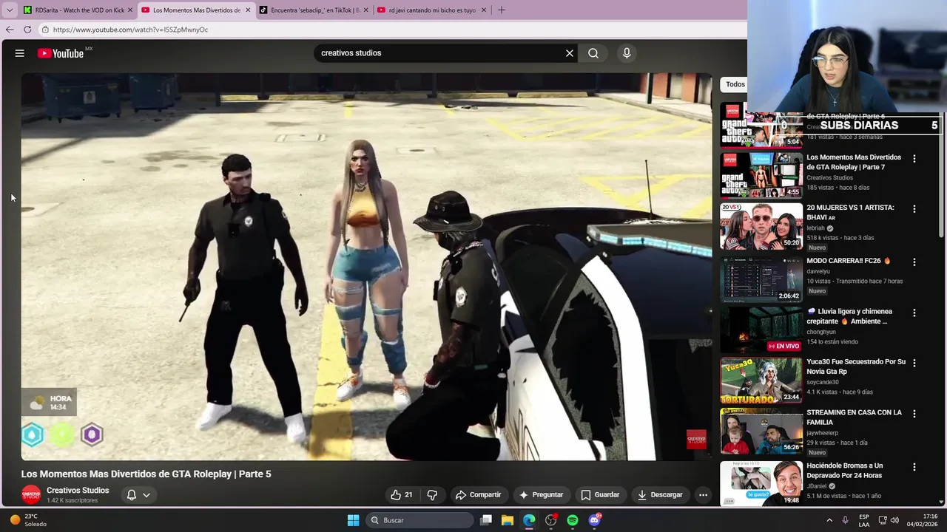Open options menu for Yuca30 video
The image size is (947, 532).
tap(914, 364)
